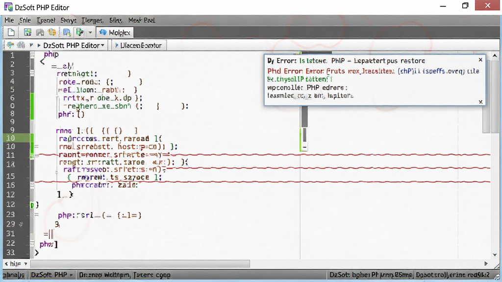The width and height of the screenshot is (502, 282).
Task: Click the lower X in the error popup
Action: tap(480, 102)
